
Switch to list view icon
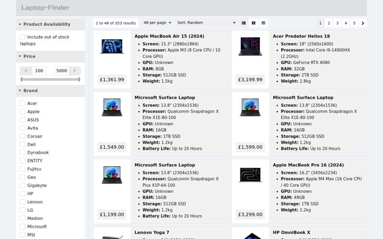pos(244,23)
